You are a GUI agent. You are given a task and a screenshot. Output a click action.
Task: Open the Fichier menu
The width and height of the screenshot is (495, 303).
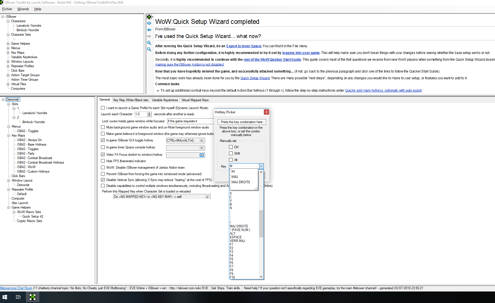7,9
